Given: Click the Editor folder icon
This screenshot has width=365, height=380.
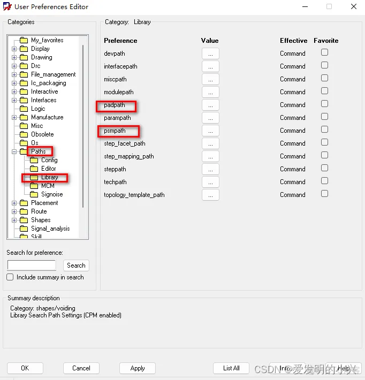Looking at the screenshot, I should [x=34, y=169].
